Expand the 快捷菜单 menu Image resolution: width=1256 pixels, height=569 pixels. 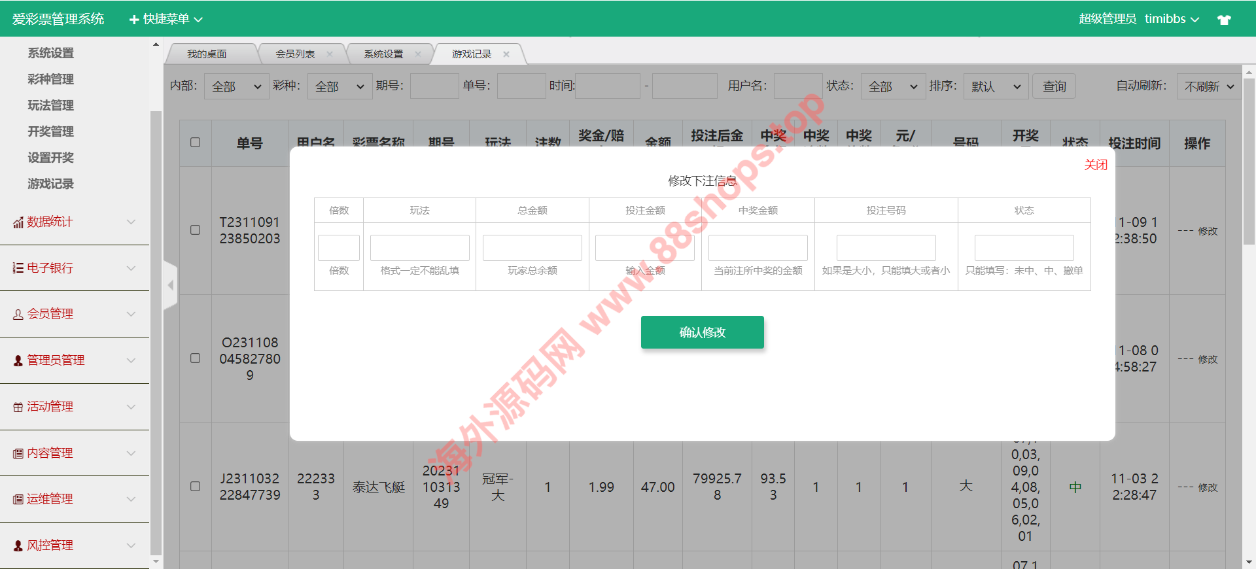click(x=166, y=20)
